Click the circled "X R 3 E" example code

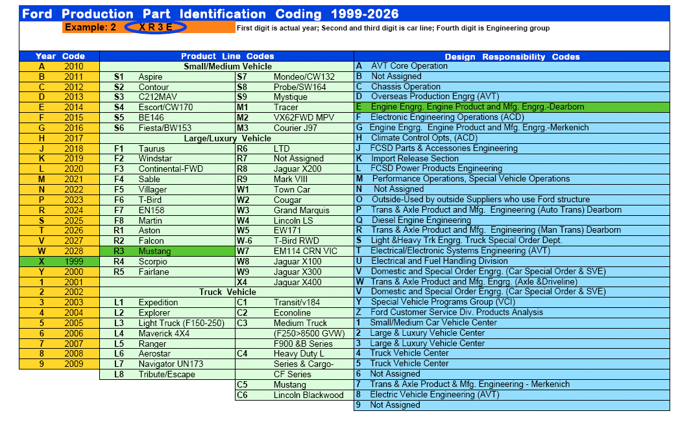(x=156, y=27)
